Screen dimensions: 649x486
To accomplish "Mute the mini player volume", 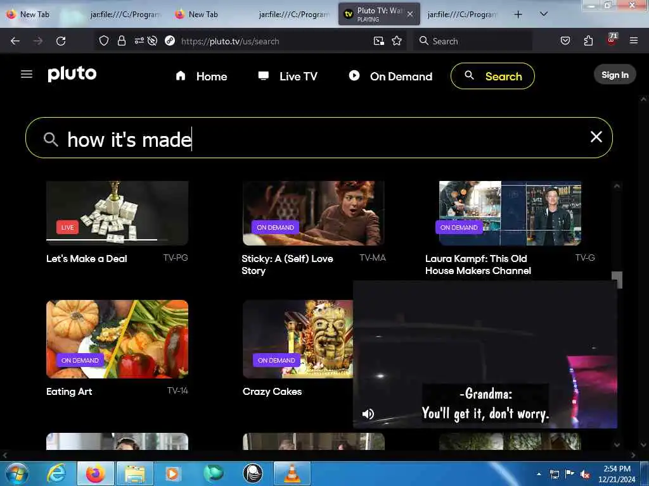I will pos(368,414).
